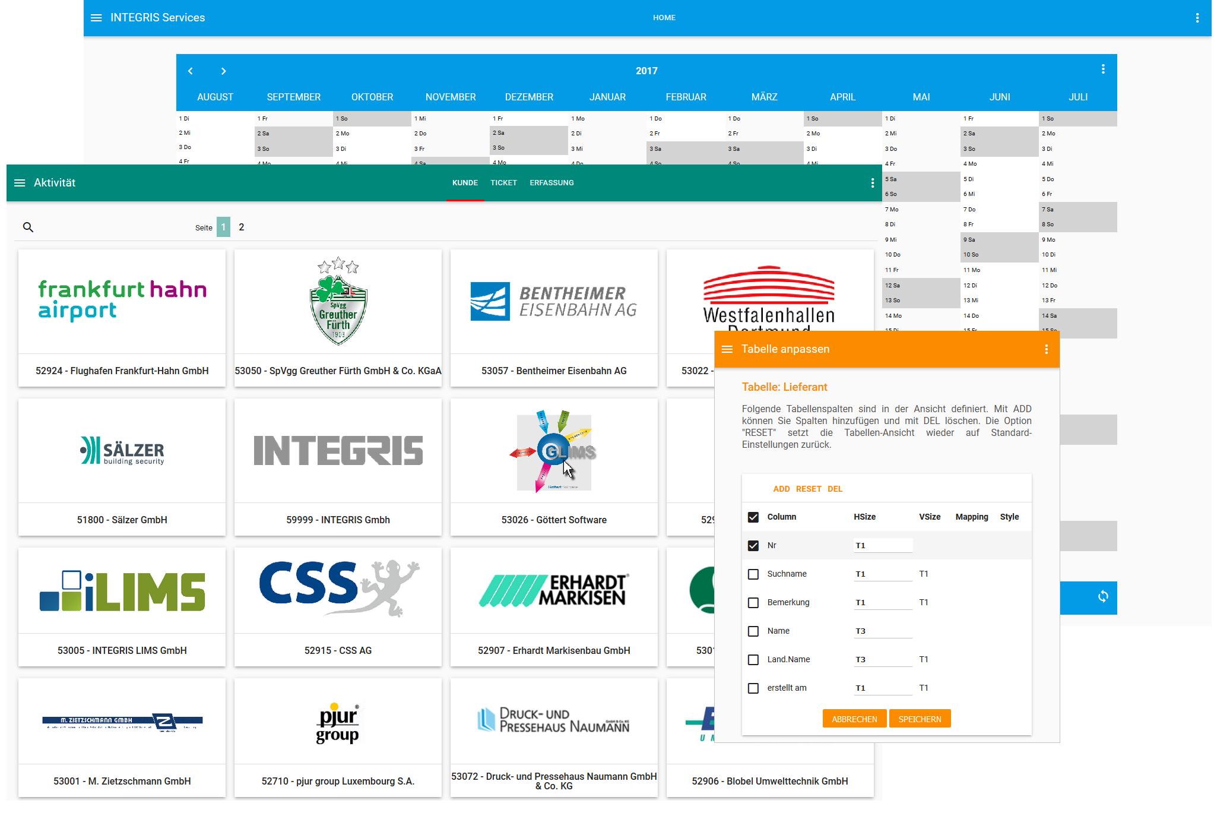Go to previous calendar period
This screenshot has width=1214, height=819.
point(190,71)
